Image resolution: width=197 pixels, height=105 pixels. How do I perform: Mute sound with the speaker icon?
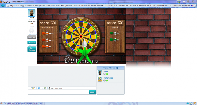tap(39, 88)
